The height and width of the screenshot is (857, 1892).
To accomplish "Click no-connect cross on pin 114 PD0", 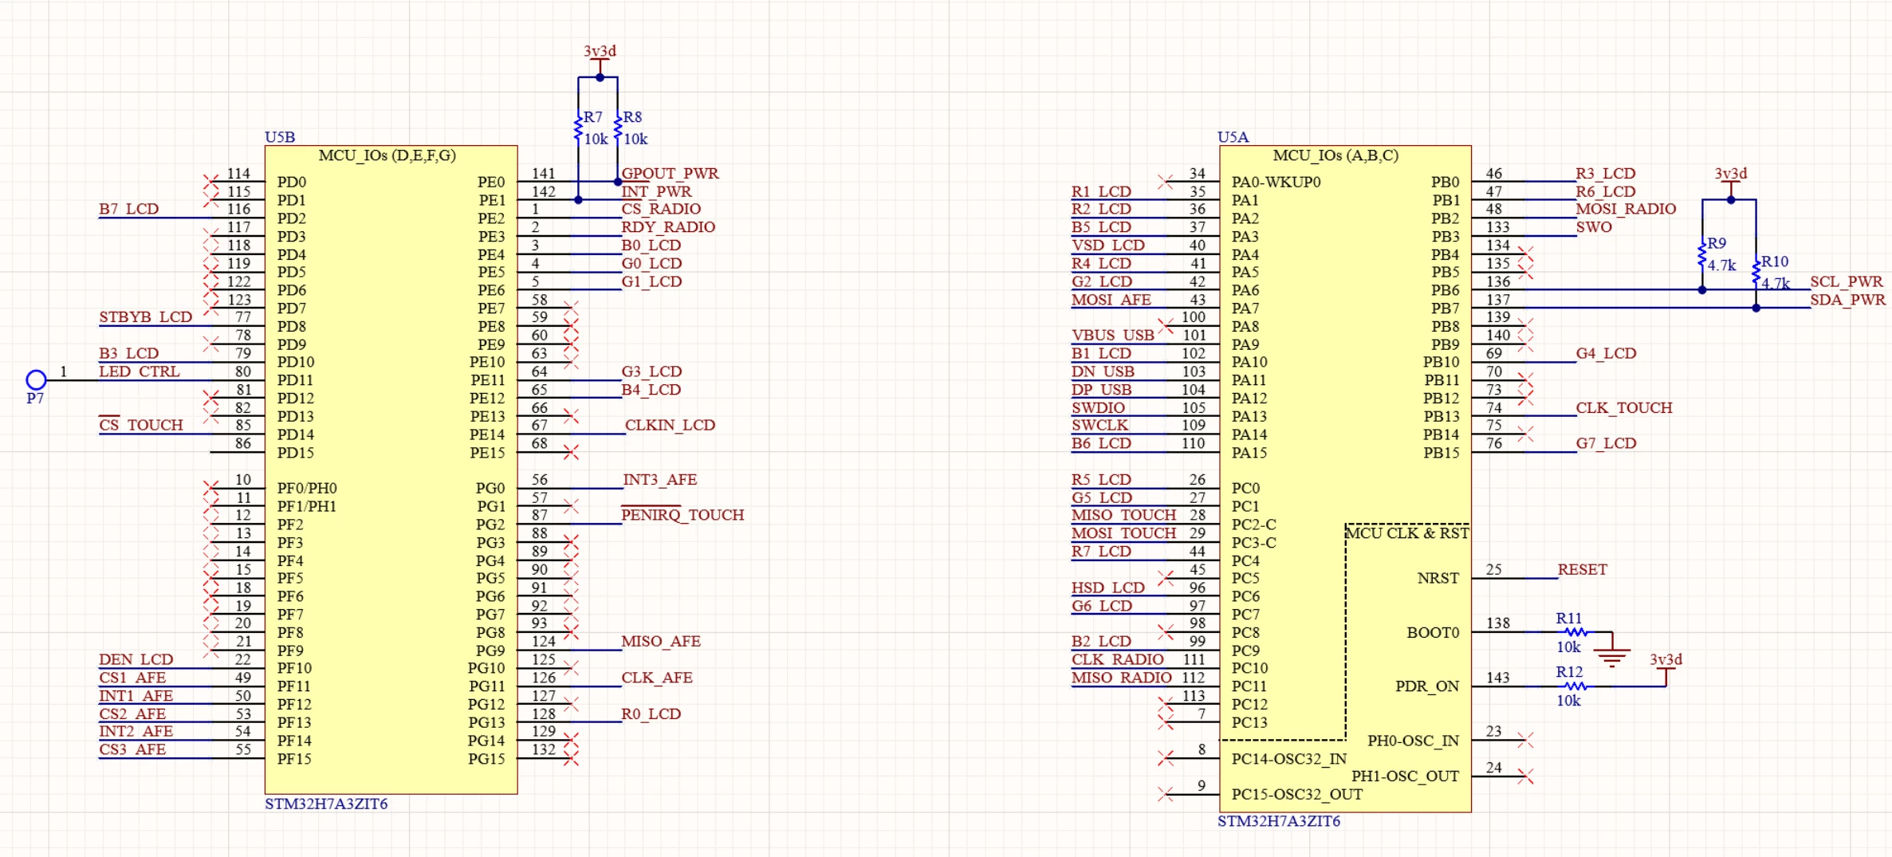I will coord(210,182).
